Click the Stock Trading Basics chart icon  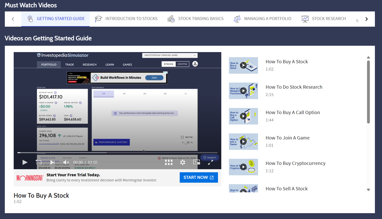pyautogui.click(x=171, y=19)
